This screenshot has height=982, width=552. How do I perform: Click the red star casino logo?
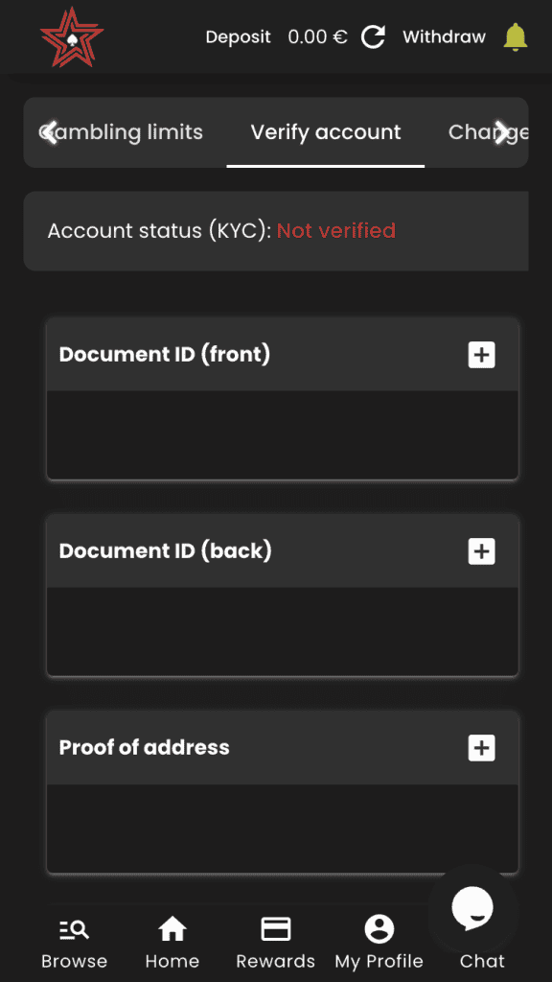tap(72, 37)
